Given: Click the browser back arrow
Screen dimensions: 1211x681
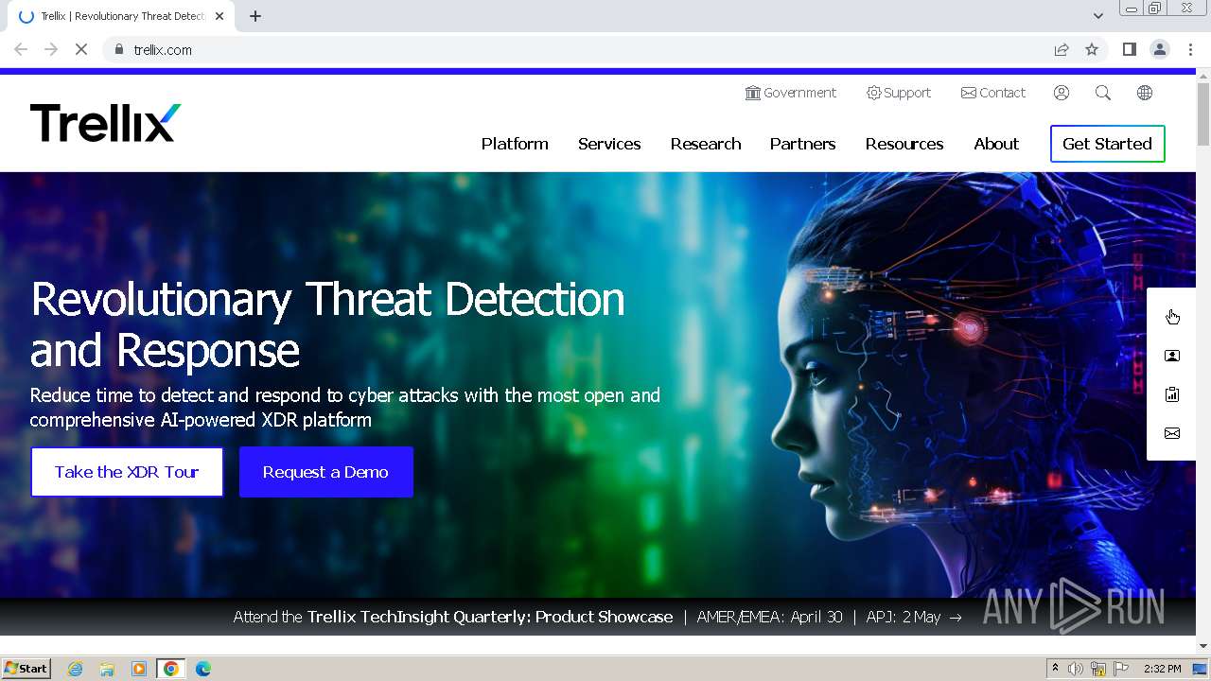Looking at the screenshot, I should 21,49.
